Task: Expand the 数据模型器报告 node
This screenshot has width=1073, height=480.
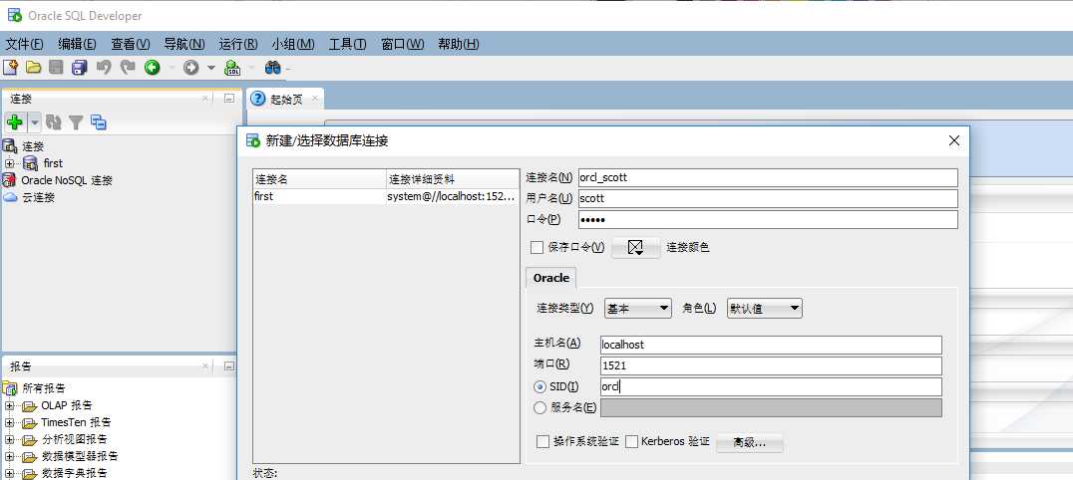Action: [10, 457]
